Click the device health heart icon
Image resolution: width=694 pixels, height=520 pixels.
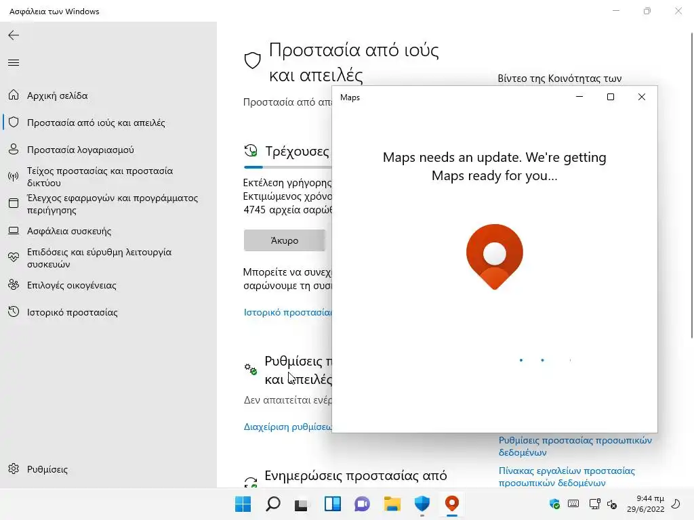click(x=14, y=257)
